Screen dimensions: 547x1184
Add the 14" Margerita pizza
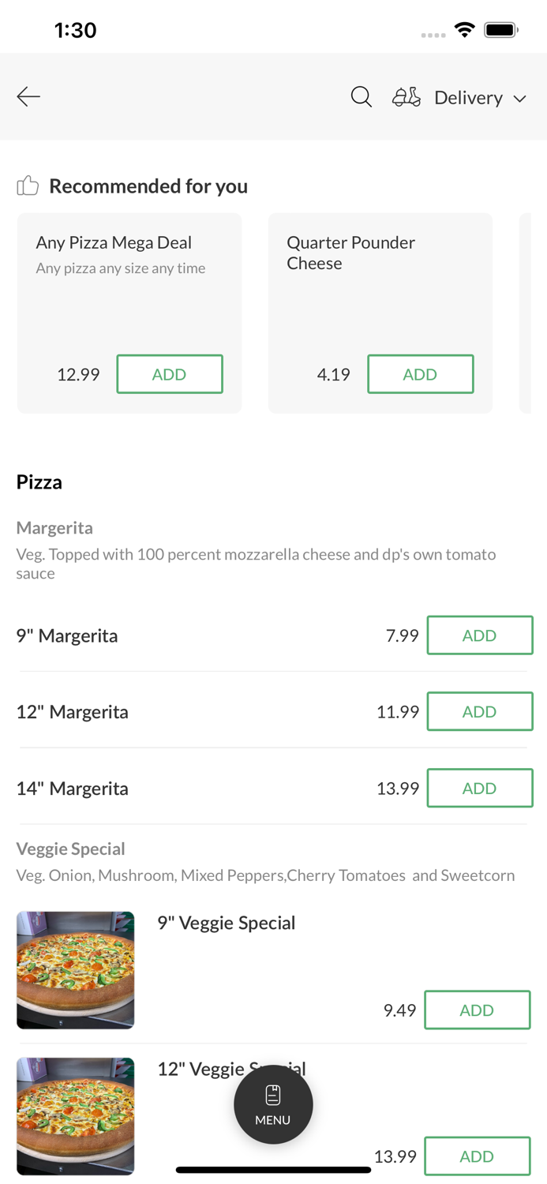(x=480, y=787)
